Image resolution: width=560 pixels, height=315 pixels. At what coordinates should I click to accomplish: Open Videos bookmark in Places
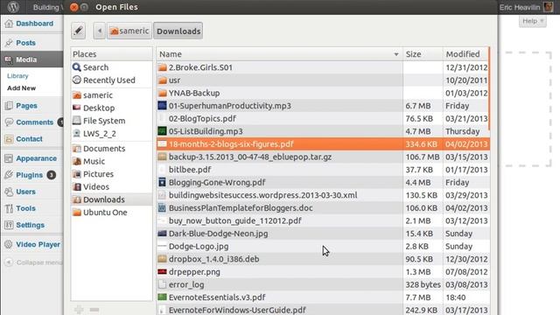[x=111, y=186]
